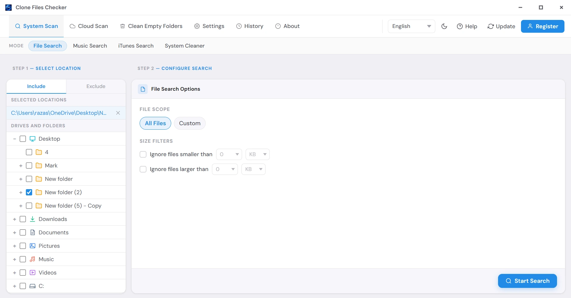Image resolution: width=571 pixels, height=298 pixels.
Task: Click the Pictures image icon
Action: pyautogui.click(x=32, y=246)
